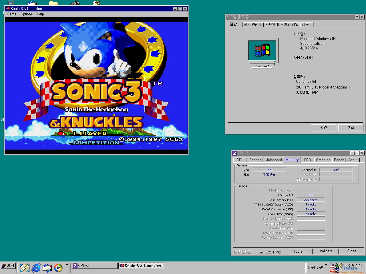Open the About tab in CPU-Z
This screenshot has width=366, height=274.
point(353,160)
